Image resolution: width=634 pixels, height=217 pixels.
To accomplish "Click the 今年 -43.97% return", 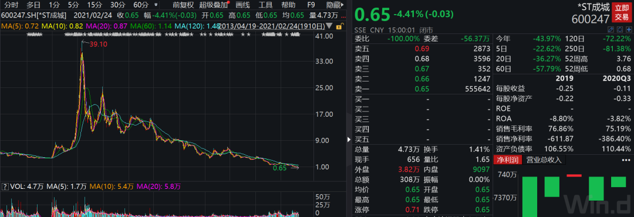I will (x=547, y=39).
